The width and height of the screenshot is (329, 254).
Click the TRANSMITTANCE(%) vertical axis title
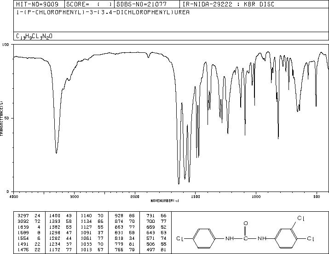(2, 119)
